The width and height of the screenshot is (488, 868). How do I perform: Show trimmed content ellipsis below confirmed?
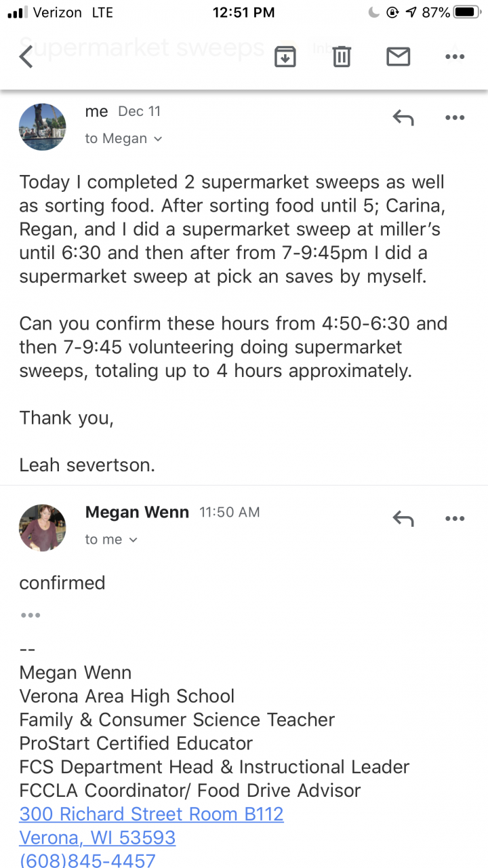(x=30, y=615)
